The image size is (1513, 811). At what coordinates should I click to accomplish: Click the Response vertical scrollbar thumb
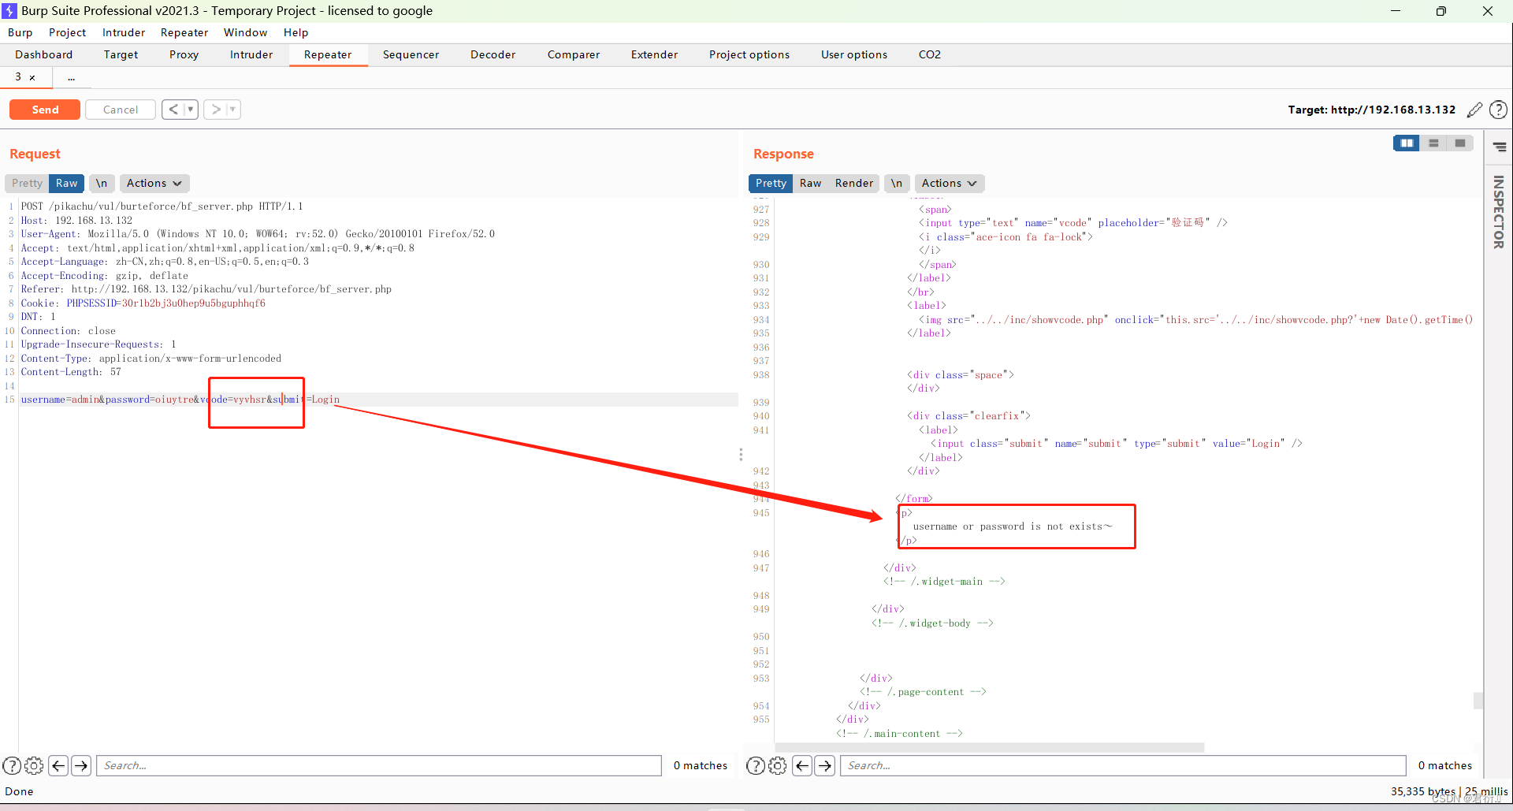[1478, 700]
